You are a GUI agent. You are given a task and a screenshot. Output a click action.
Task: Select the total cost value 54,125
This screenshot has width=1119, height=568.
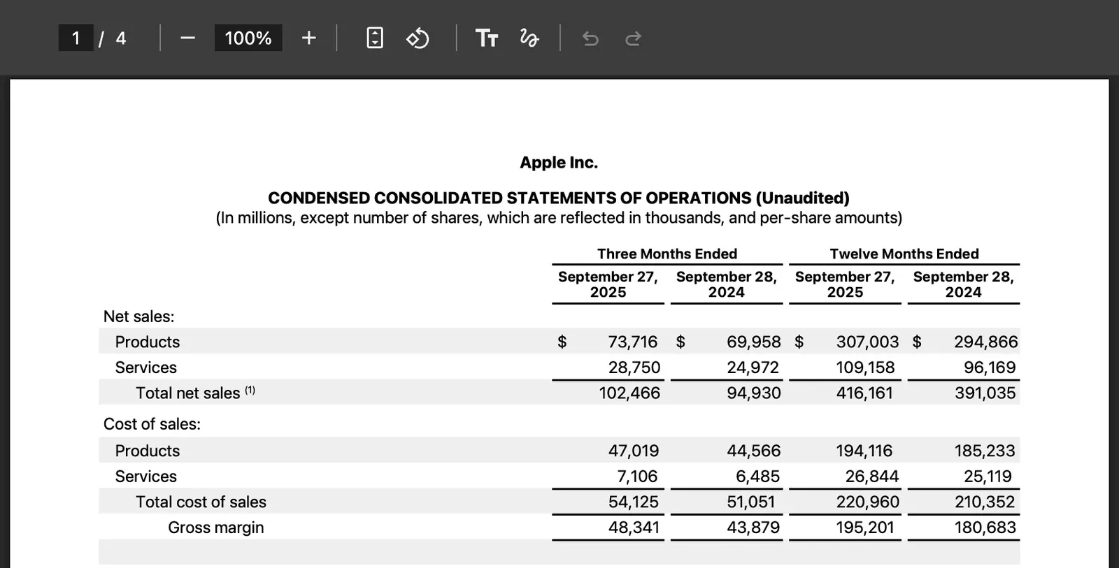pyautogui.click(x=634, y=502)
